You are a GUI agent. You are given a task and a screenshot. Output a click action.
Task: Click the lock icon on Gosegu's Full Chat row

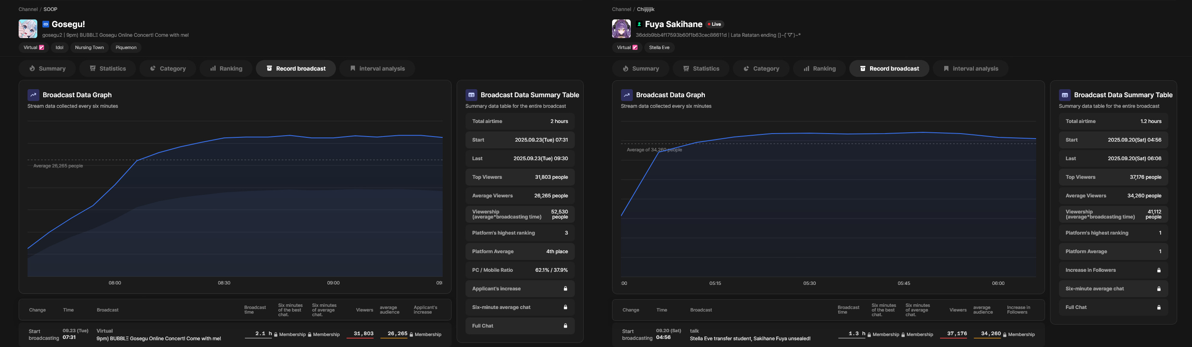[x=565, y=326]
